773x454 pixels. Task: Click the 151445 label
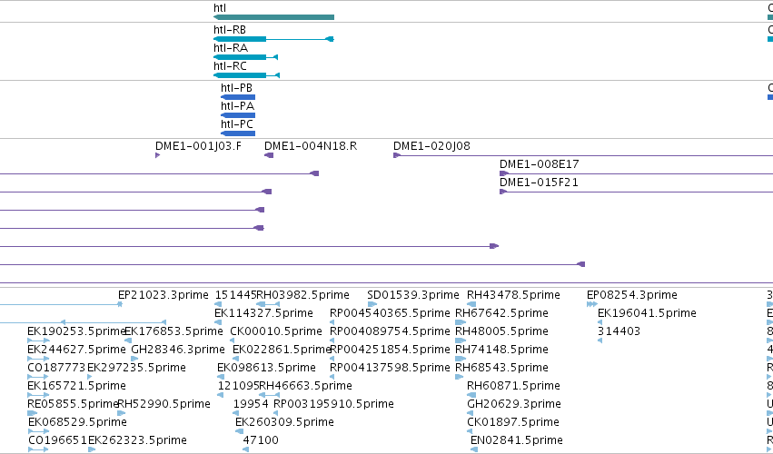click(x=235, y=295)
